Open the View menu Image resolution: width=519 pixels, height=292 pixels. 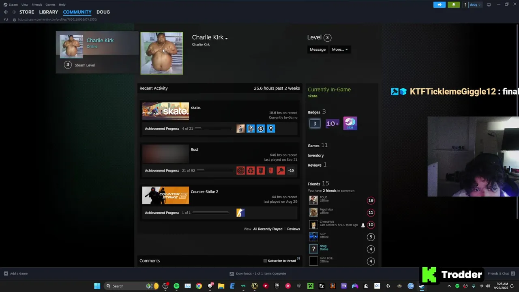point(25,4)
